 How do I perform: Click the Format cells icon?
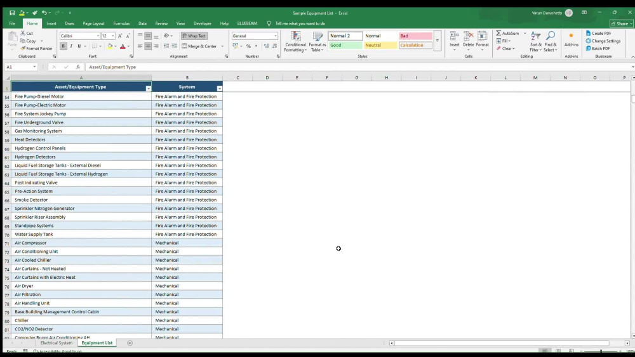(482, 36)
